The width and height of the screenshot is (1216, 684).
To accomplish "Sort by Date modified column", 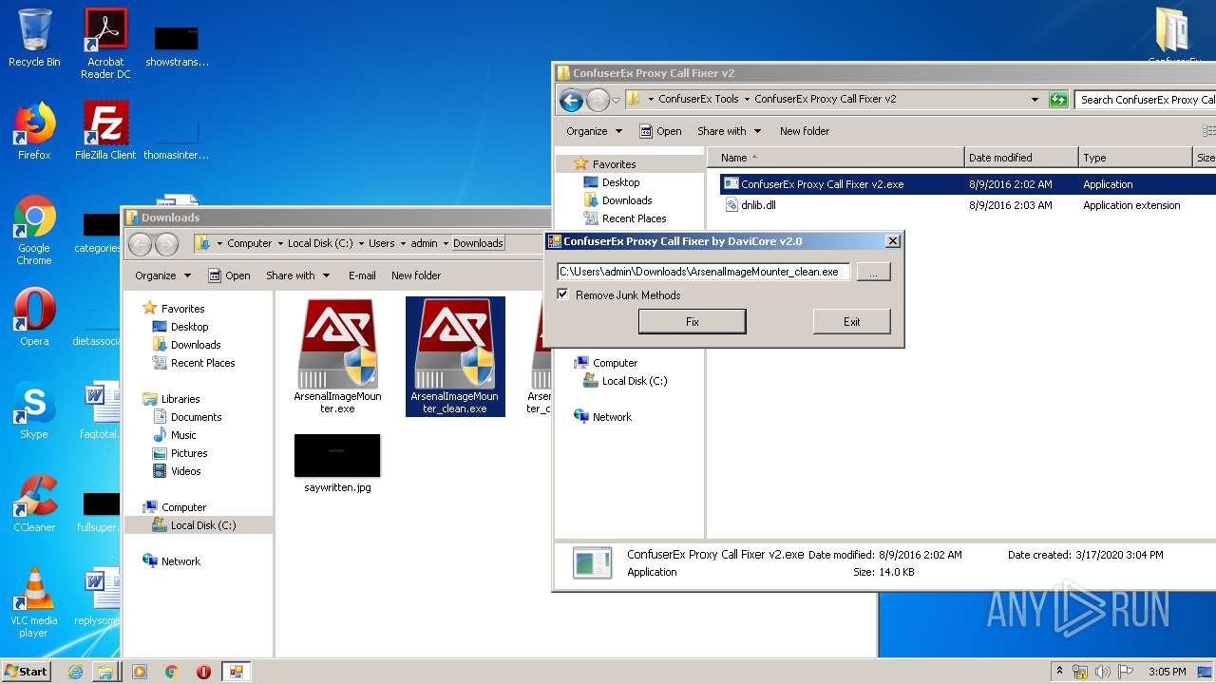I will [x=1021, y=158].
